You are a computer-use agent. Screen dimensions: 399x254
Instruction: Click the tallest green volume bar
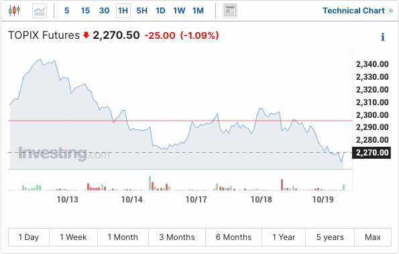[x=150, y=183]
